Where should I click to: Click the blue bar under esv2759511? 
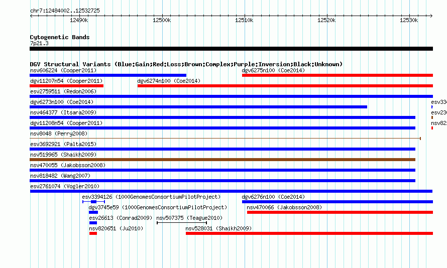click(x=231, y=96)
